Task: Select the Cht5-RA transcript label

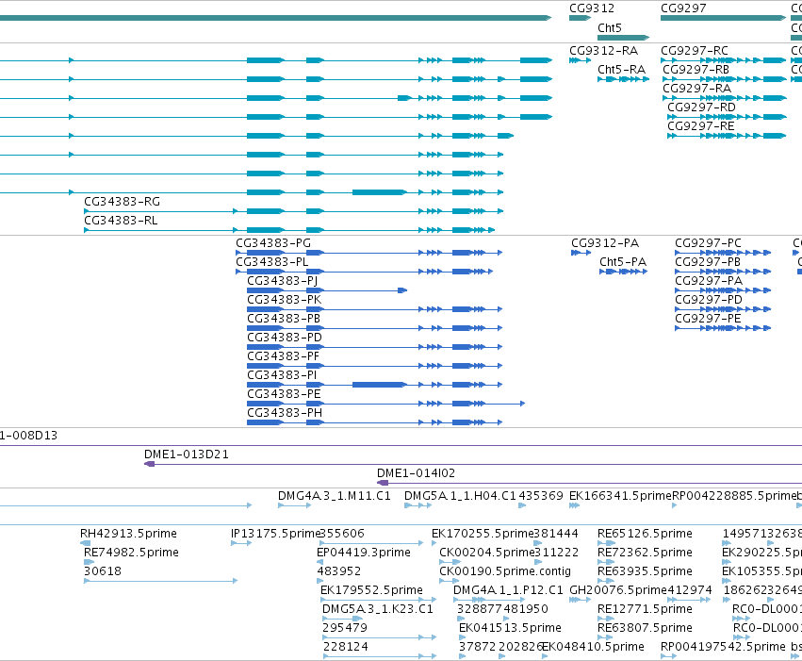Action: pyautogui.click(x=621, y=70)
